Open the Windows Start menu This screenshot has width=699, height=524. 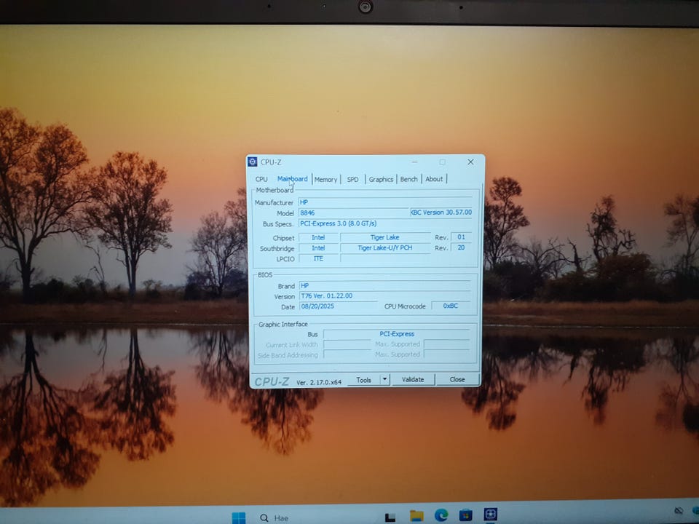(238, 517)
